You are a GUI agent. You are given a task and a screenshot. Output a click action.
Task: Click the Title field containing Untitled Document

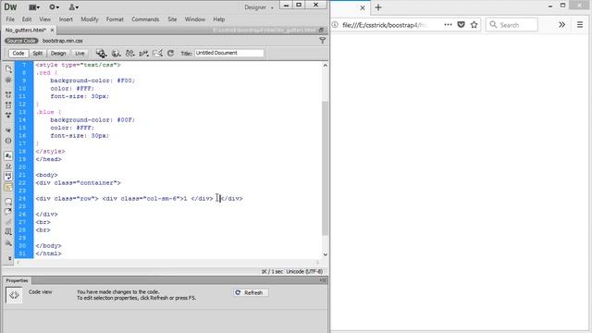pyautogui.click(x=229, y=54)
